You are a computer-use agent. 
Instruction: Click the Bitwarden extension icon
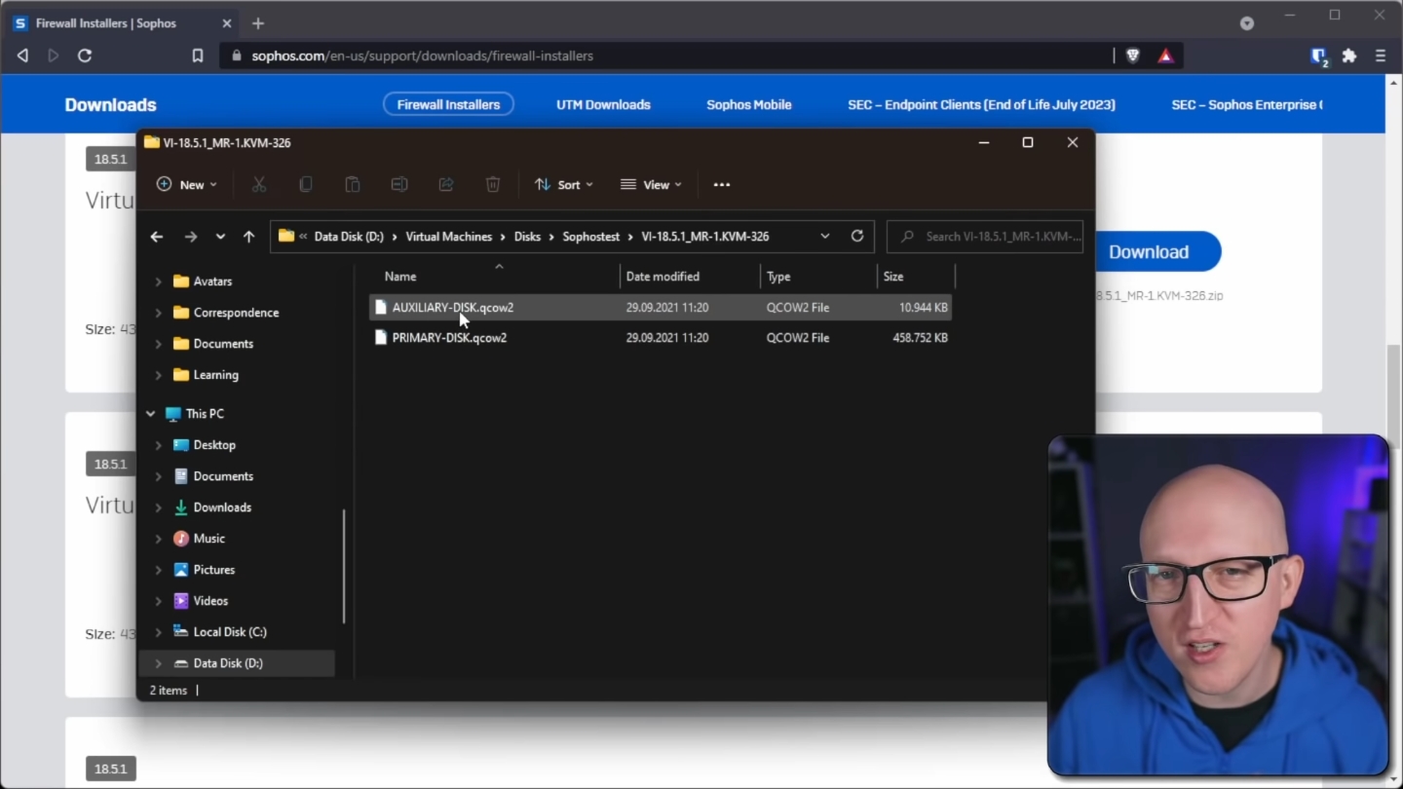click(1319, 56)
